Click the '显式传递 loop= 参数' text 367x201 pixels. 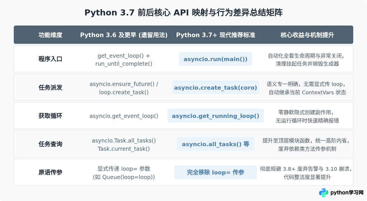tap(124, 169)
